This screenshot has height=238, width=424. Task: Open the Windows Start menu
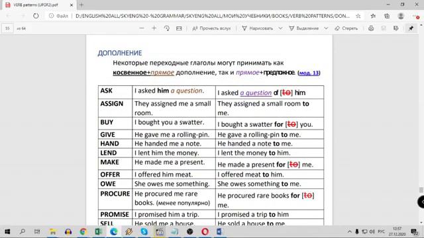coord(7,231)
